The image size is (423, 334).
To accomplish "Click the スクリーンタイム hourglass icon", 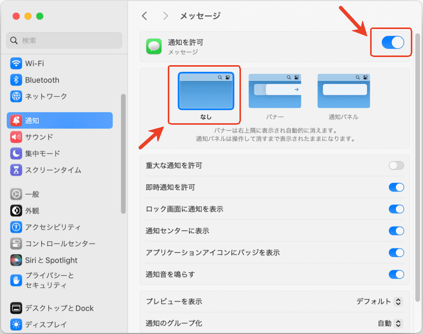I will coord(16,170).
